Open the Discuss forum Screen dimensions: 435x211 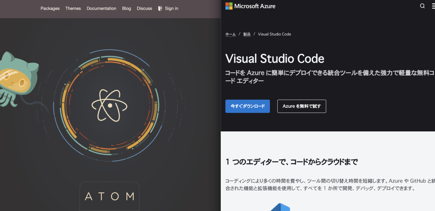coord(144,8)
